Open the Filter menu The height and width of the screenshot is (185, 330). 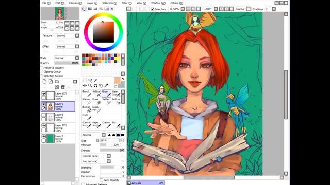(x=126, y=3)
